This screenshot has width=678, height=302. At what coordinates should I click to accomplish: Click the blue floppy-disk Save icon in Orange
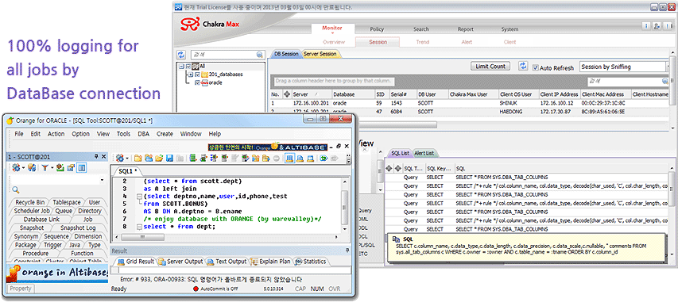tap(169, 158)
